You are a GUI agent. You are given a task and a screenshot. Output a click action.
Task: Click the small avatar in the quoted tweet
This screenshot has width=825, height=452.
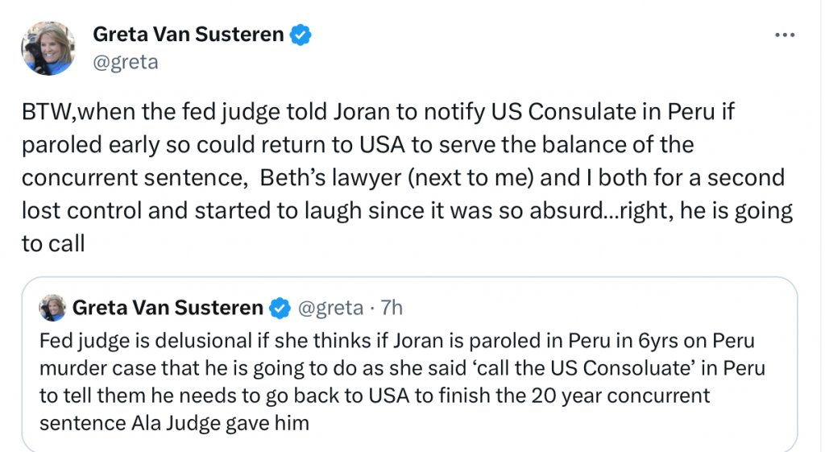[54, 308]
